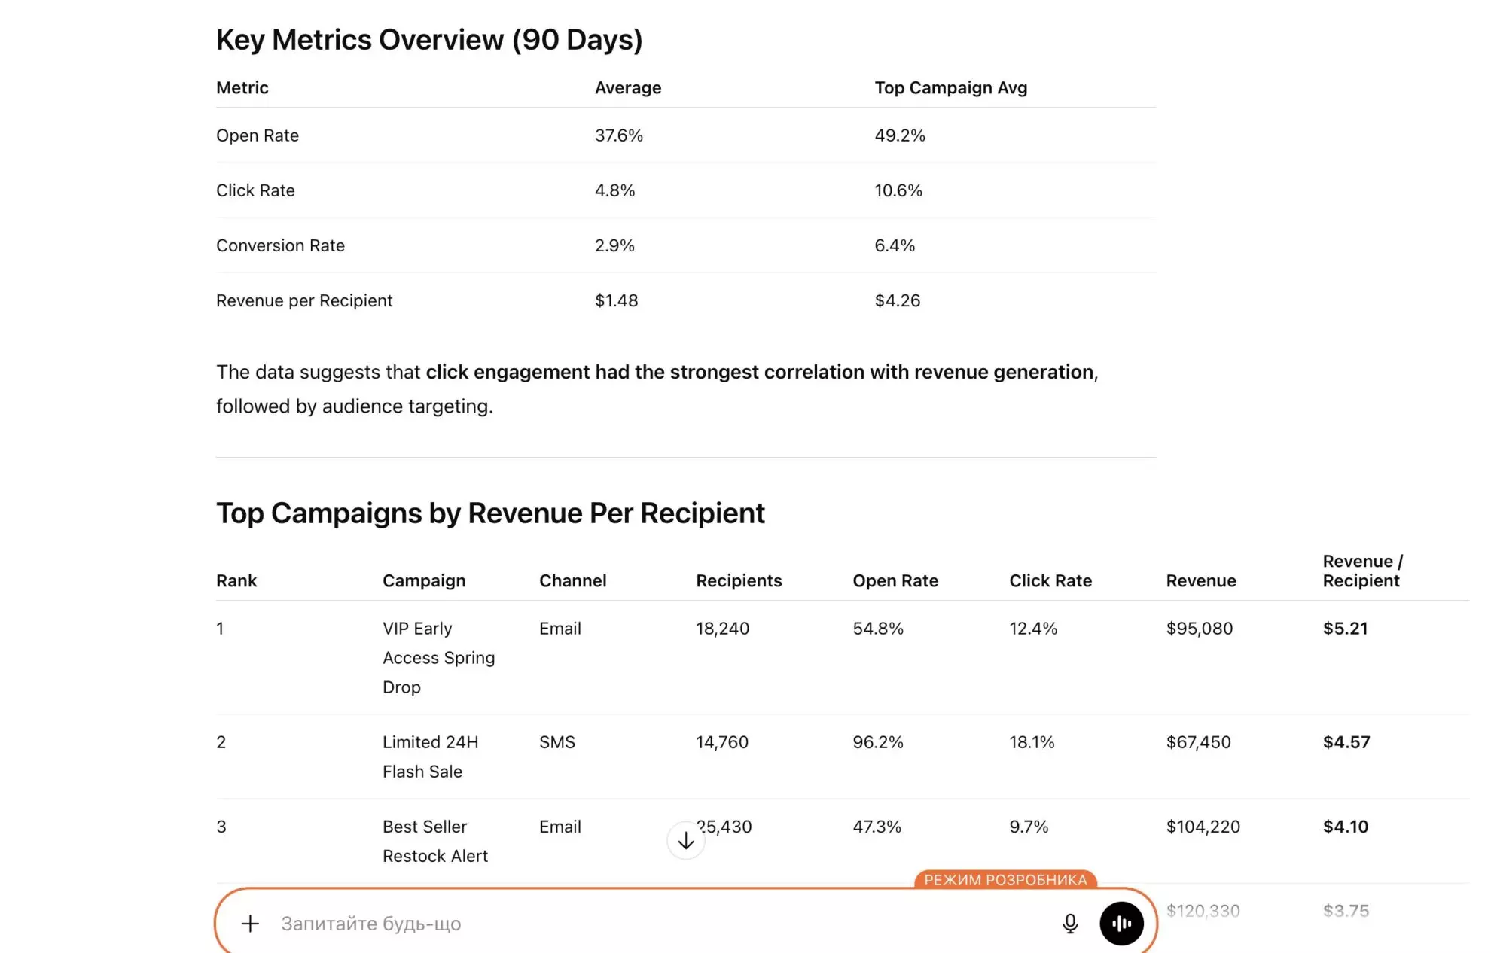Select the "Best Seller Restock Alert" campaign
1491x953 pixels.
coord(435,841)
